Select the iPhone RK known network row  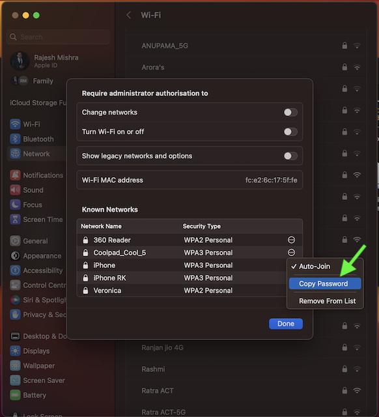tap(182, 278)
